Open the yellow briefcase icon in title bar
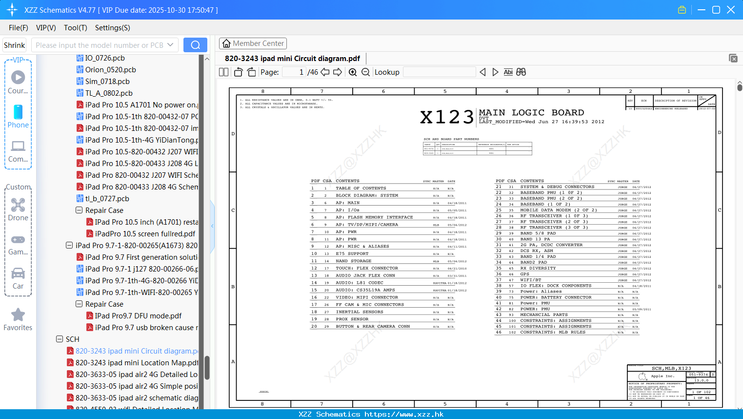743x419 pixels. pos(682,10)
